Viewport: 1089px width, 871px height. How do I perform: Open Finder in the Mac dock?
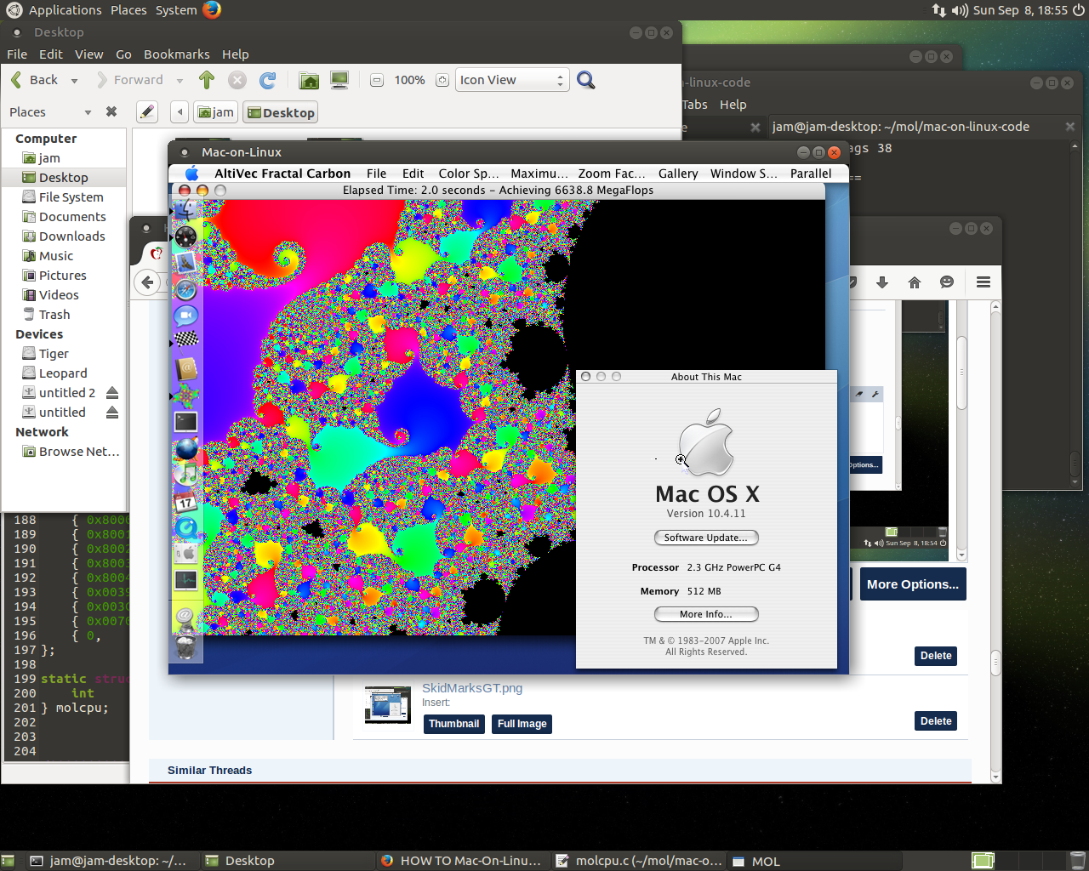[185, 209]
